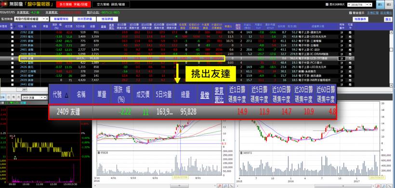Select the 組2 tab
Image resolution: width=395 pixels, height=188 pixels.
pos(389,4)
